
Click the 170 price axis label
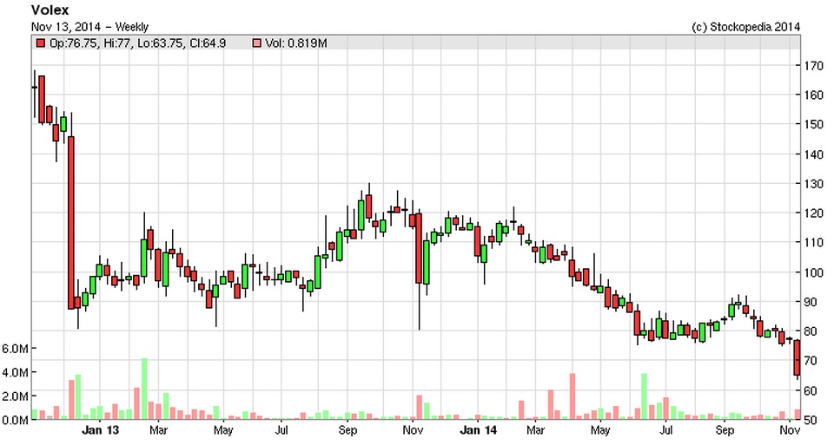click(814, 66)
